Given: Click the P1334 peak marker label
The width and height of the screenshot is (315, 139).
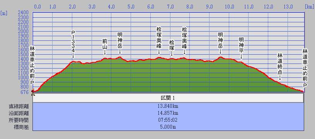Looking at the screenshot, I should tap(73, 44).
